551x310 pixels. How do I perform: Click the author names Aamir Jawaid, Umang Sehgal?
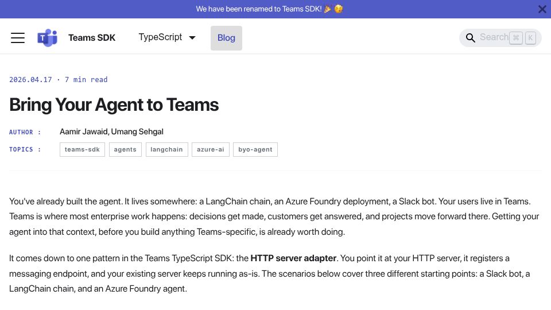111,132
